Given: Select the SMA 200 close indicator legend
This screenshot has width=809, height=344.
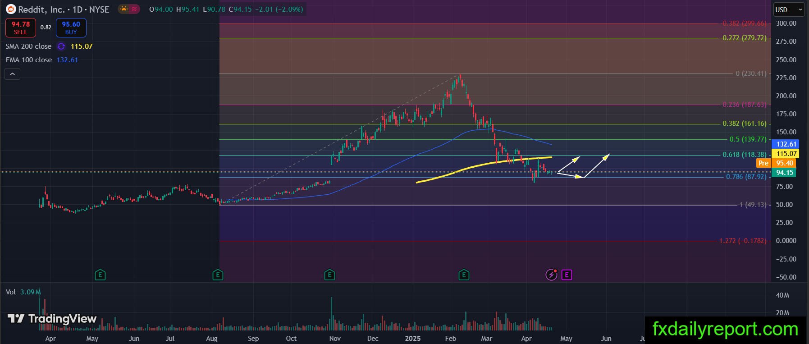Looking at the screenshot, I should coord(29,46).
